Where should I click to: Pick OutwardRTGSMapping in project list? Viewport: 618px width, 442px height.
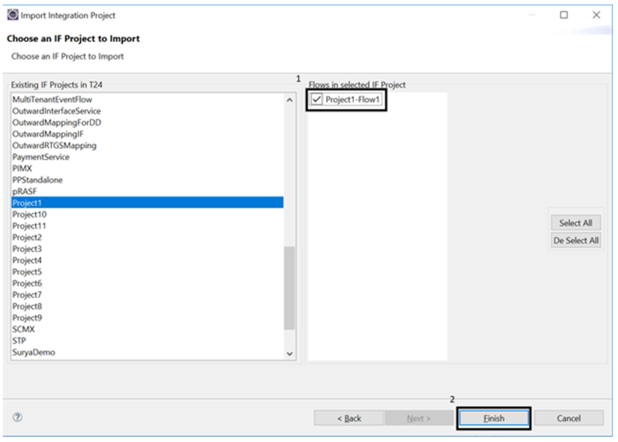click(54, 146)
